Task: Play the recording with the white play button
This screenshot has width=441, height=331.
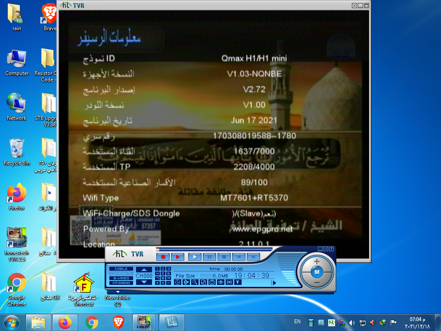Action: point(195,257)
